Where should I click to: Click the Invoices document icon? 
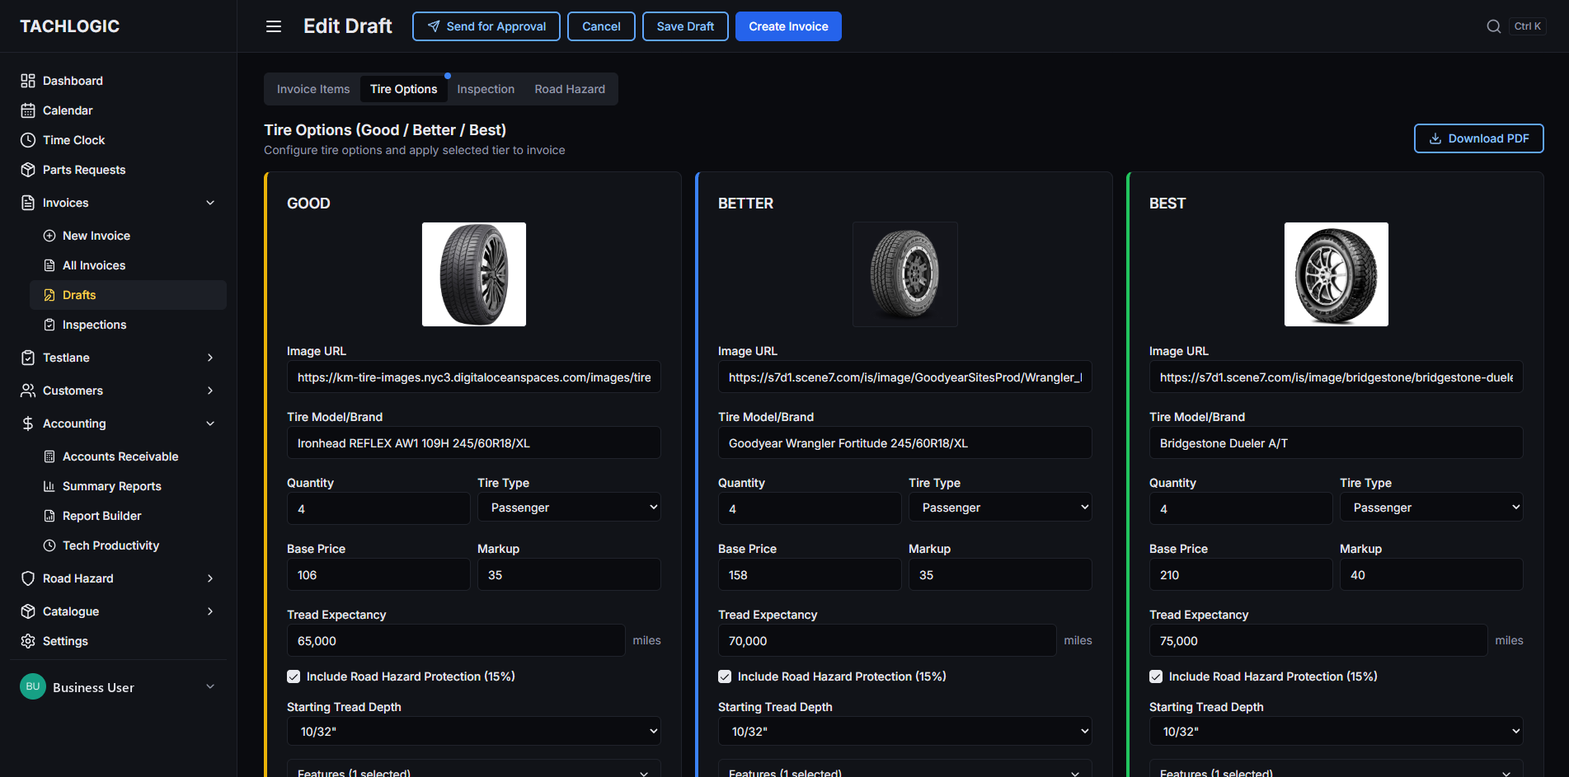point(28,203)
